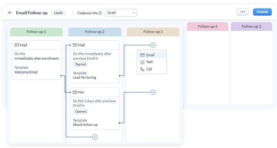Screen dimensions: 277x148
Task: Choose Call from the action menu
Action: (152, 69)
